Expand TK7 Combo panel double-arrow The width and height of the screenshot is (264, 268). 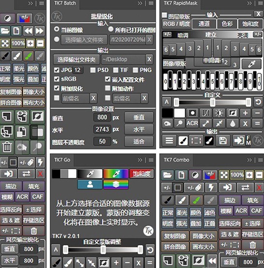[x=249, y=160]
